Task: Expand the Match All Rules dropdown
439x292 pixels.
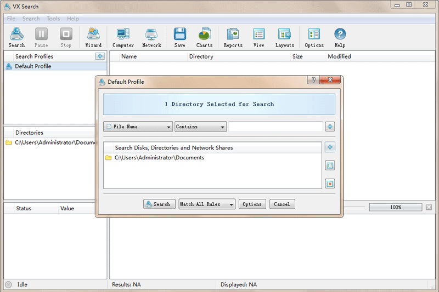Action: click(207, 204)
